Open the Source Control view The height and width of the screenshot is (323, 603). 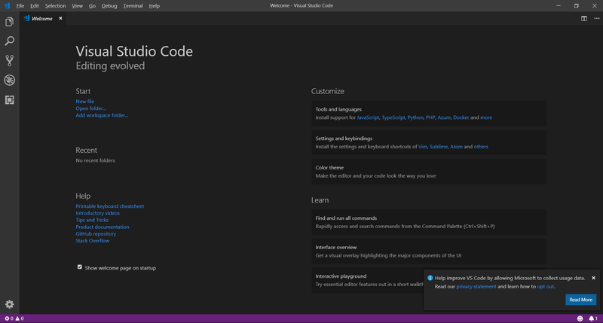10,61
